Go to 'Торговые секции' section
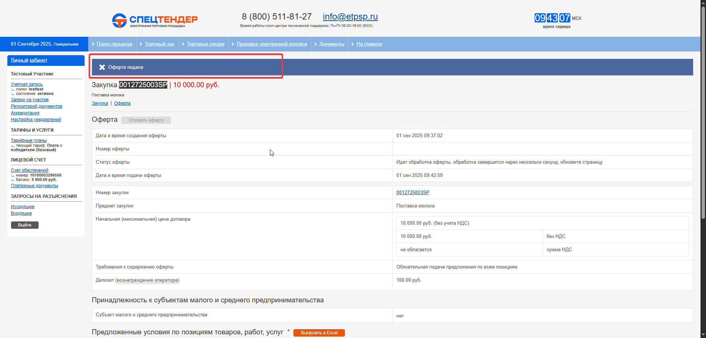706x338 pixels. [x=206, y=44]
